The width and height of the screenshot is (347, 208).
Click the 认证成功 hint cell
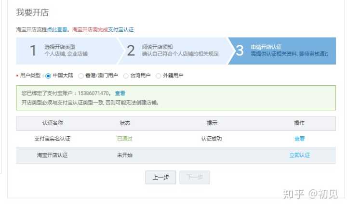[212, 139]
